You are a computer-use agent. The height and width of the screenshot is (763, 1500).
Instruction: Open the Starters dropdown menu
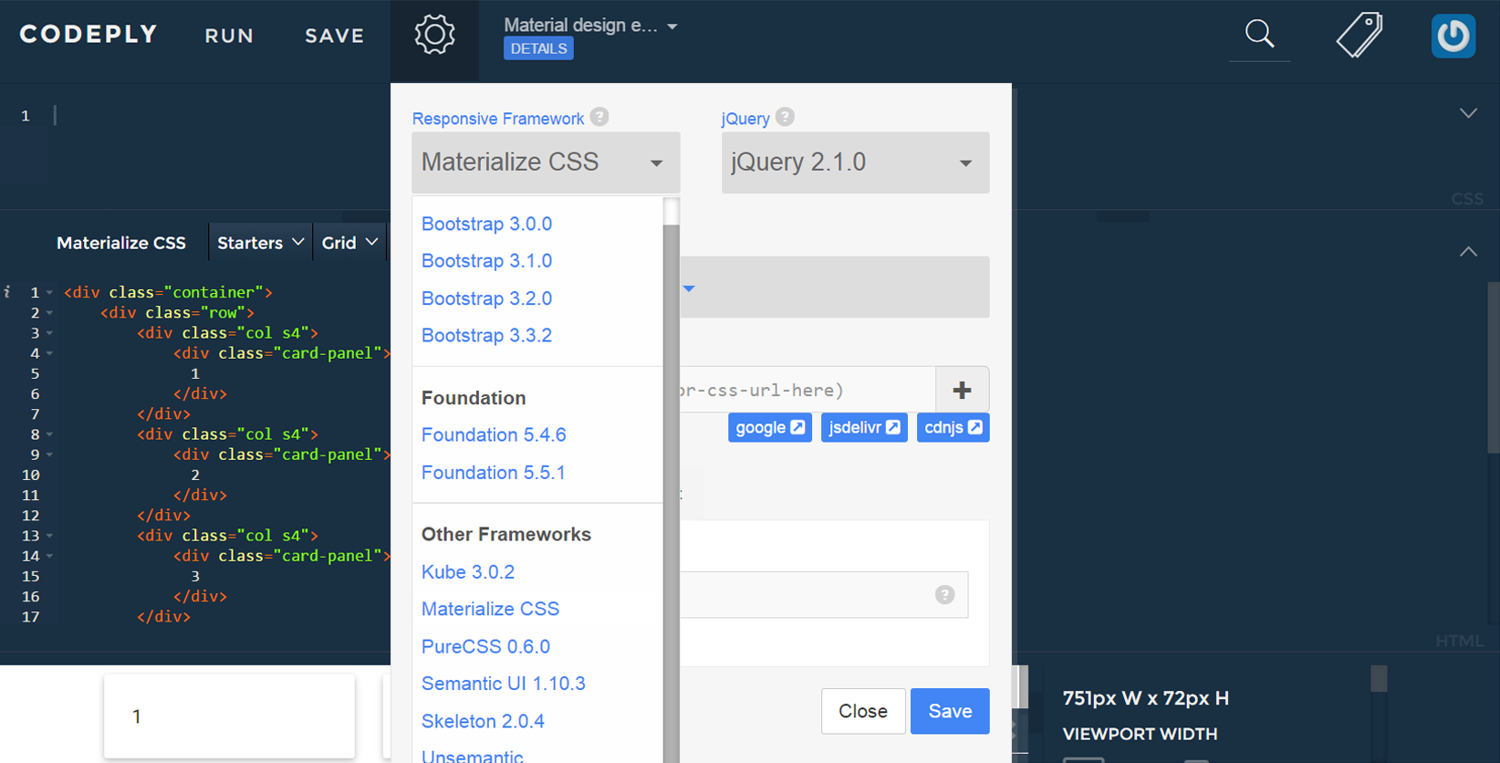[260, 243]
